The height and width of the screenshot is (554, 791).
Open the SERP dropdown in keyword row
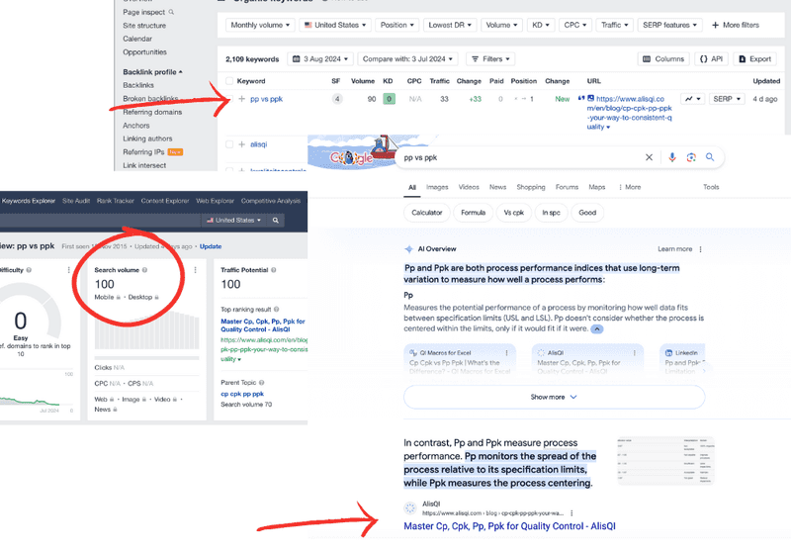[727, 99]
